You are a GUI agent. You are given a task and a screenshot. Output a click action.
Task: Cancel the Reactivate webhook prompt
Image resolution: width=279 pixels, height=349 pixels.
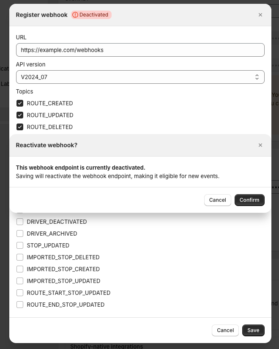(217, 200)
